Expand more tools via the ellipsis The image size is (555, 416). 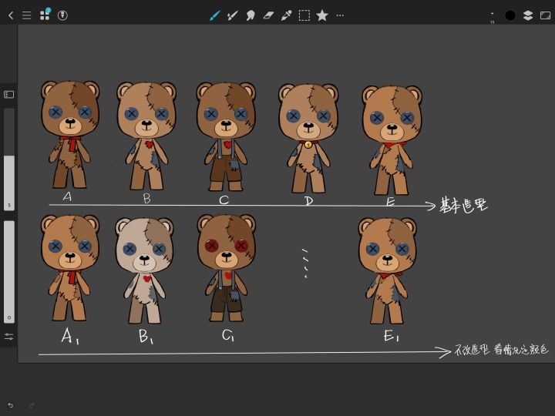340,15
